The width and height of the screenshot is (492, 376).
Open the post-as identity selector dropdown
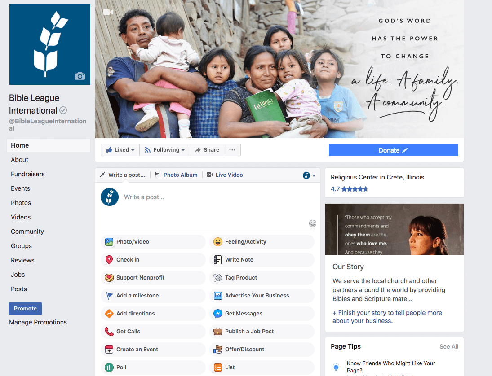309,175
